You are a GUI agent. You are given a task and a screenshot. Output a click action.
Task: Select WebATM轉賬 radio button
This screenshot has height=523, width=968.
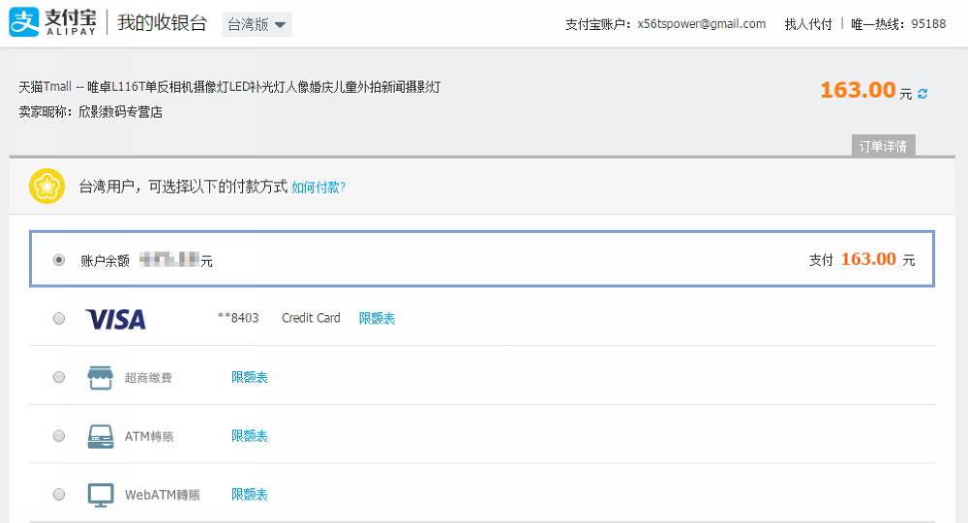tap(59, 494)
